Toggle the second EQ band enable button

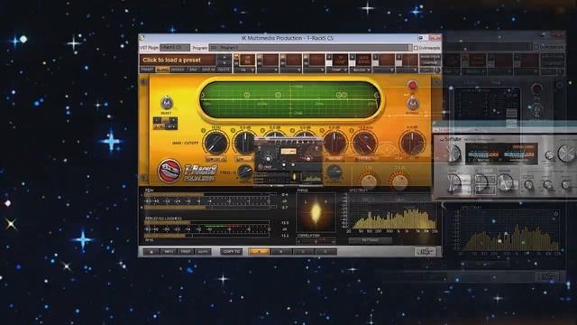point(233,130)
